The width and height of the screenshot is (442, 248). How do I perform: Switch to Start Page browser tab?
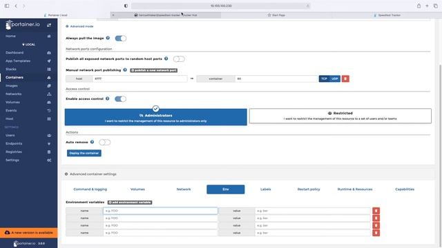[x=276, y=15]
